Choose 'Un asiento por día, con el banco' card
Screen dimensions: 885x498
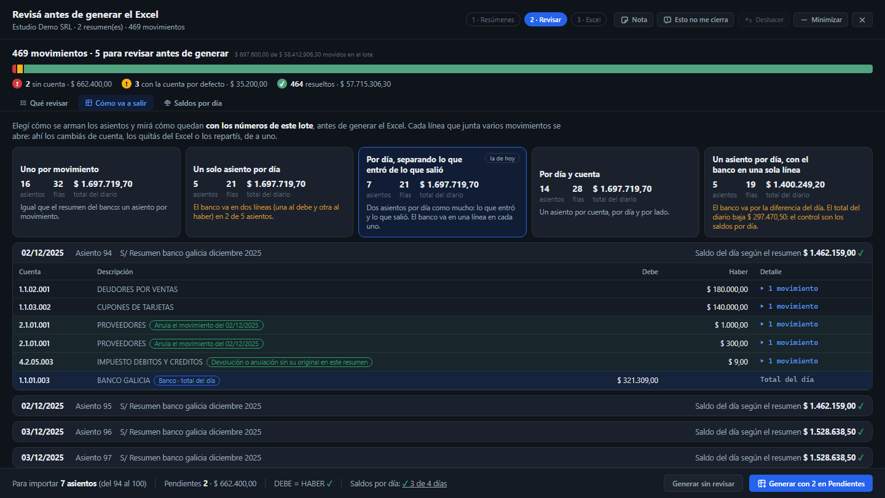coord(789,192)
